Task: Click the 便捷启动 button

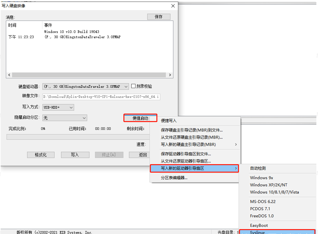Action: pyautogui.click(x=140, y=118)
